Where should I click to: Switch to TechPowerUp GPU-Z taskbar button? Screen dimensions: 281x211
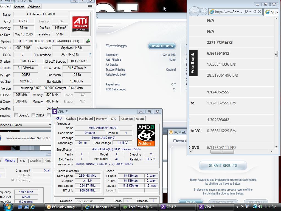click(x=139, y=207)
